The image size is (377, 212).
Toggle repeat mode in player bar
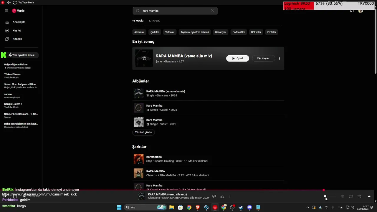(x=351, y=196)
